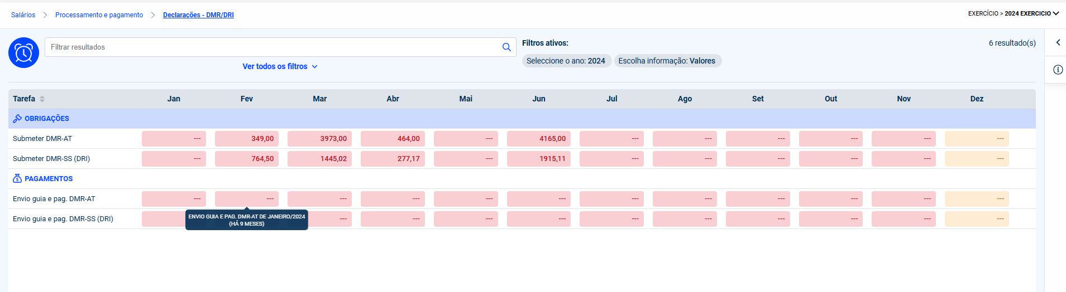Click Envio guia e pag. DMR-AT label

(54, 199)
